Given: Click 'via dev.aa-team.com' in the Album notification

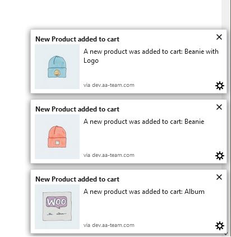Looking at the screenshot, I should pos(109,225).
